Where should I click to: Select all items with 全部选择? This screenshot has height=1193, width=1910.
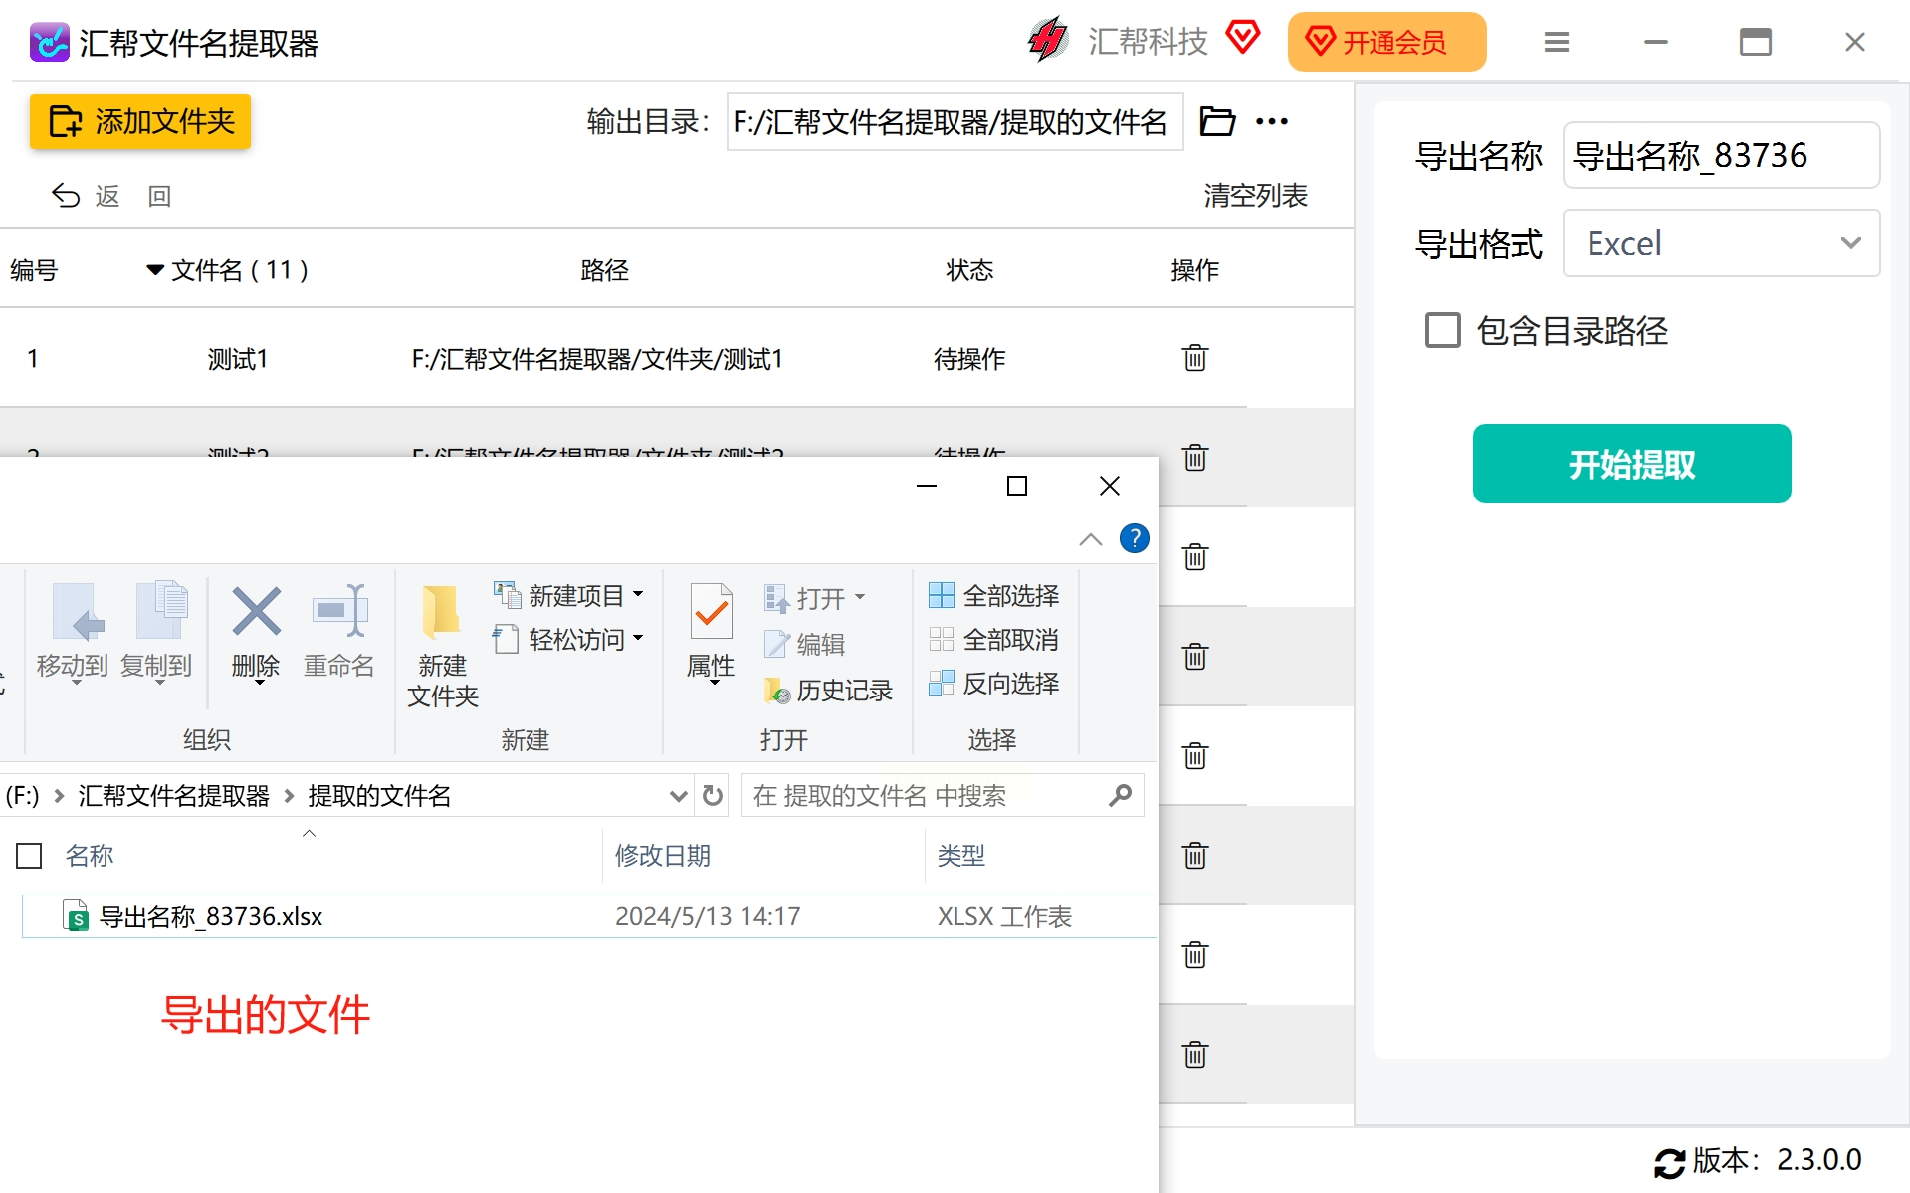(x=993, y=595)
